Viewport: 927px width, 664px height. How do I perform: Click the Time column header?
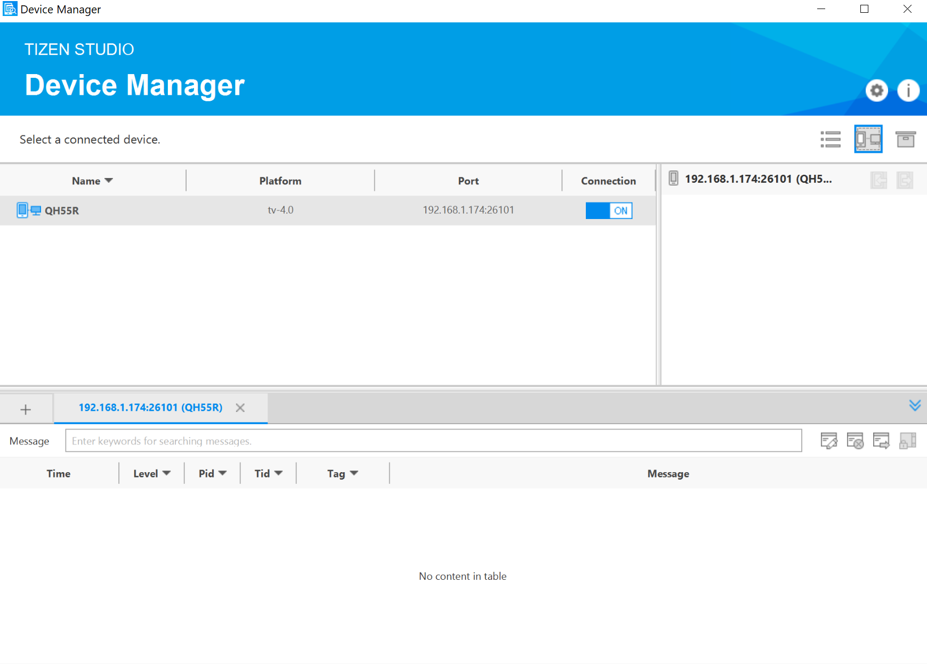pyautogui.click(x=59, y=473)
